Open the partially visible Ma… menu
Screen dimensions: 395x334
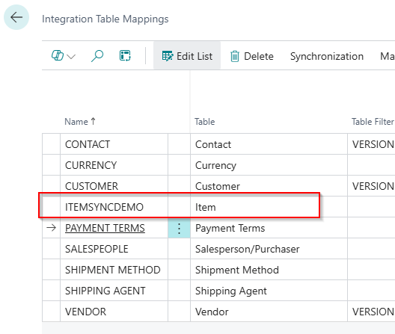(x=388, y=56)
